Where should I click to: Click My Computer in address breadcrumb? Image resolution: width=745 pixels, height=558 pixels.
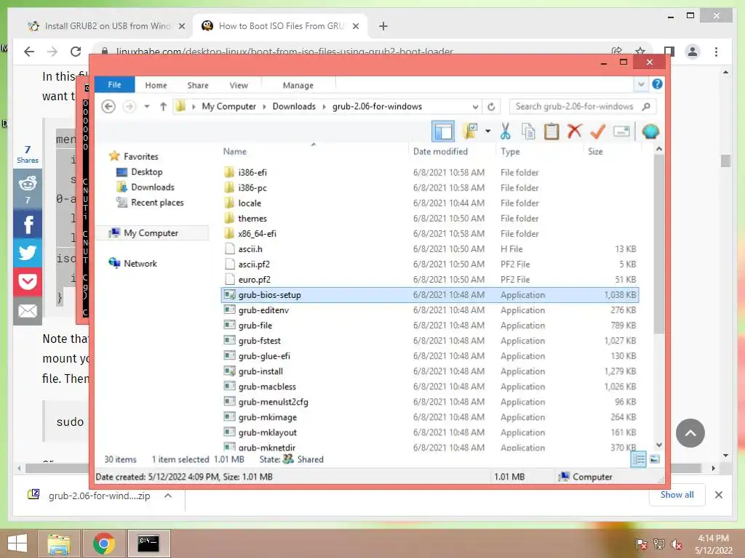(228, 106)
